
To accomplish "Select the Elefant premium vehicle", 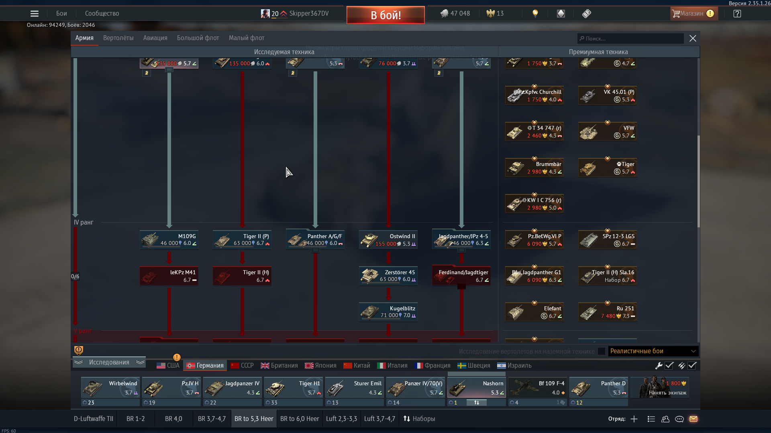I will 534,312.
